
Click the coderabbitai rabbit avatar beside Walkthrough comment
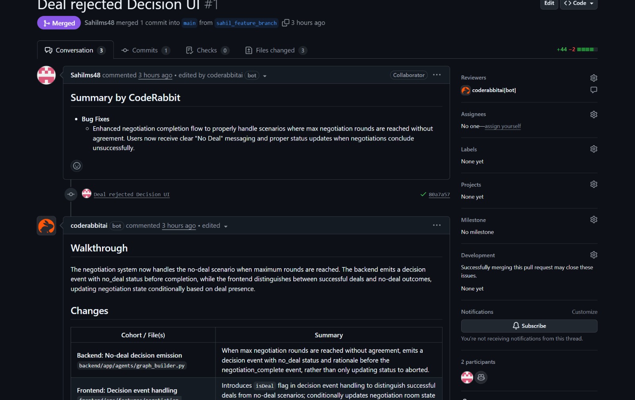pos(46,226)
